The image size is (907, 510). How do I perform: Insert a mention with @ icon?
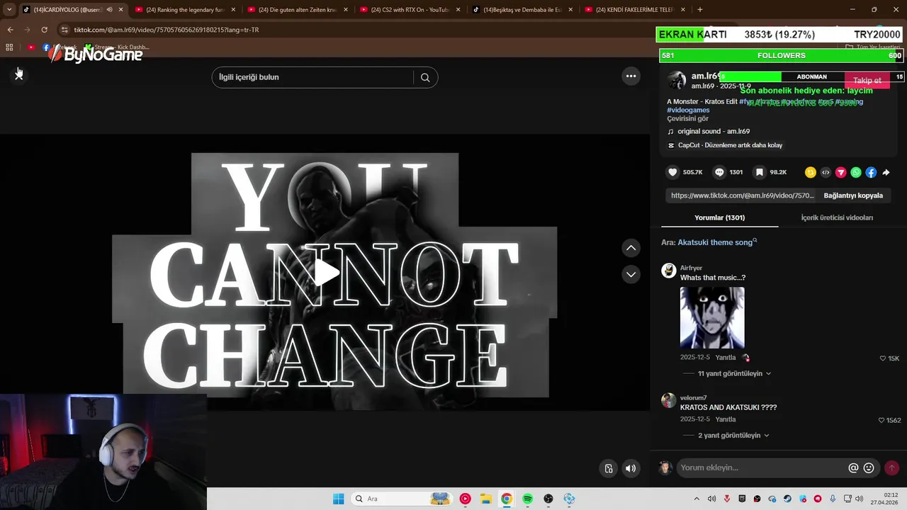pyautogui.click(x=853, y=467)
